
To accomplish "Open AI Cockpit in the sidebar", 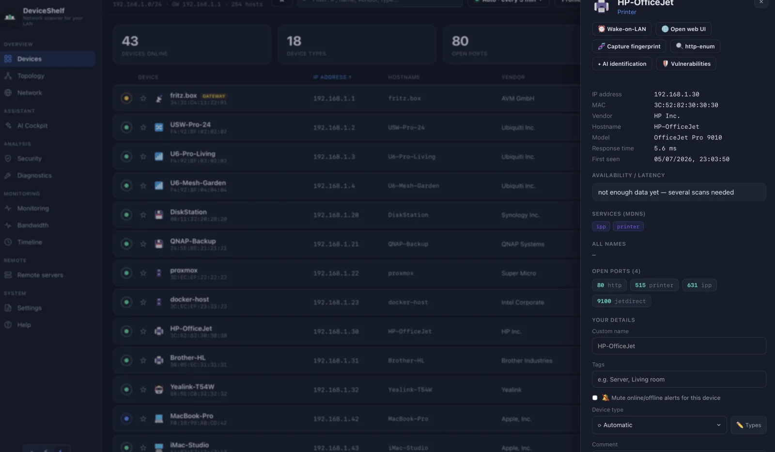I will coord(47,126).
